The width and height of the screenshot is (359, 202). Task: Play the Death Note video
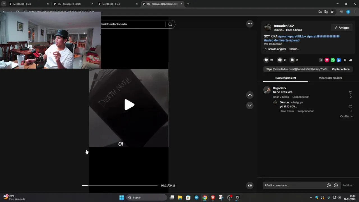pos(129,105)
